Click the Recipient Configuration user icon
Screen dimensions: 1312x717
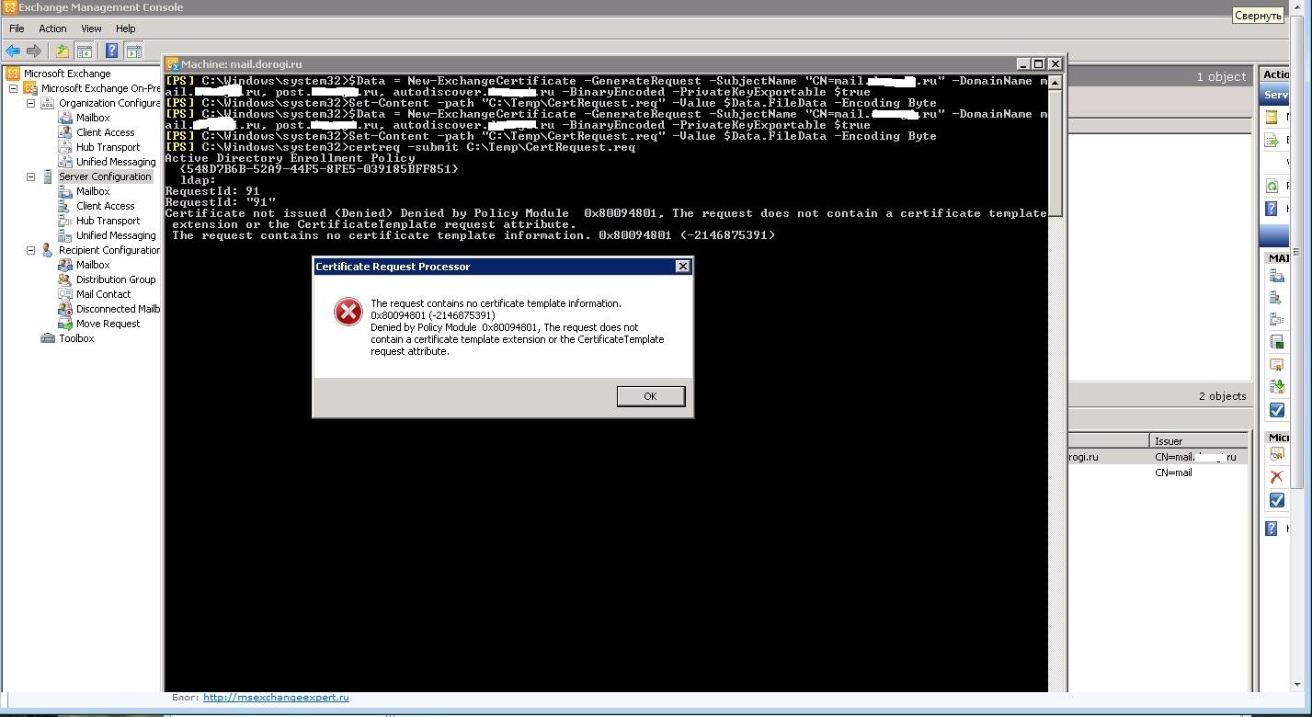(x=48, y=250)
